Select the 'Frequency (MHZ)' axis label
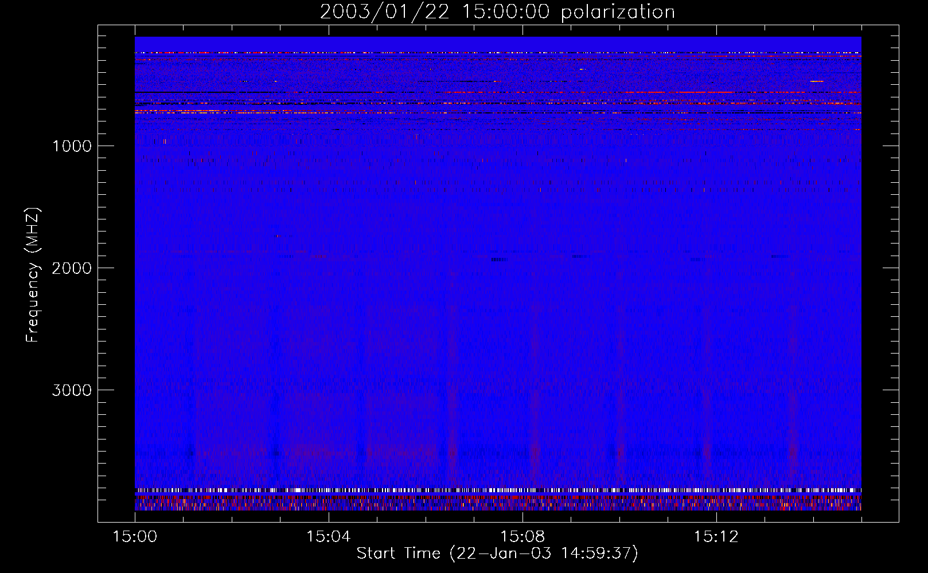Viewport: 928px width, 573px height. [33, 274]
